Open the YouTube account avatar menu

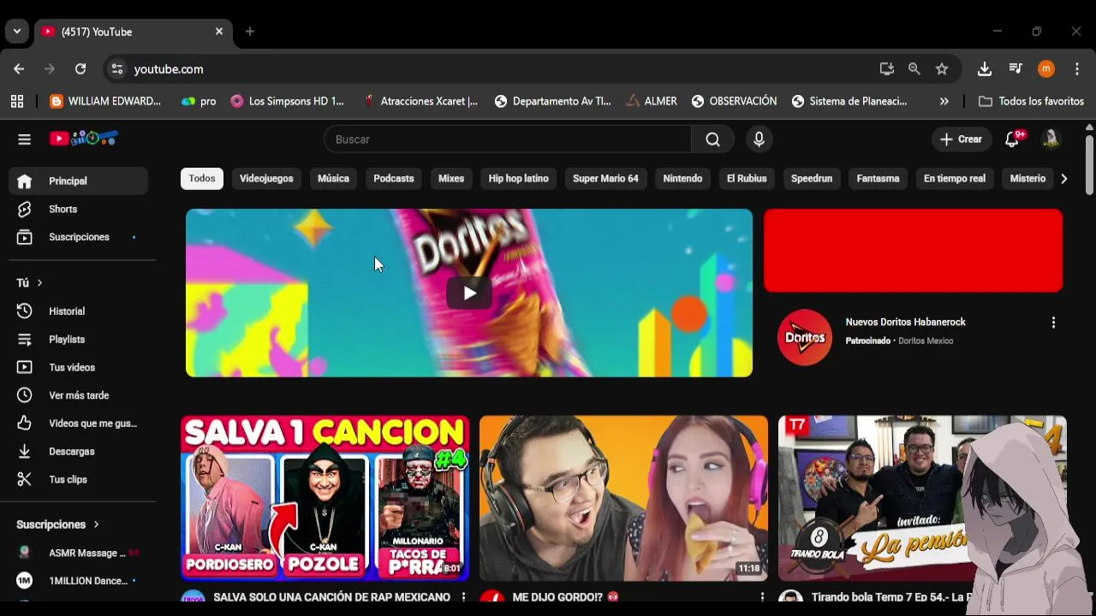(1051, 139)
